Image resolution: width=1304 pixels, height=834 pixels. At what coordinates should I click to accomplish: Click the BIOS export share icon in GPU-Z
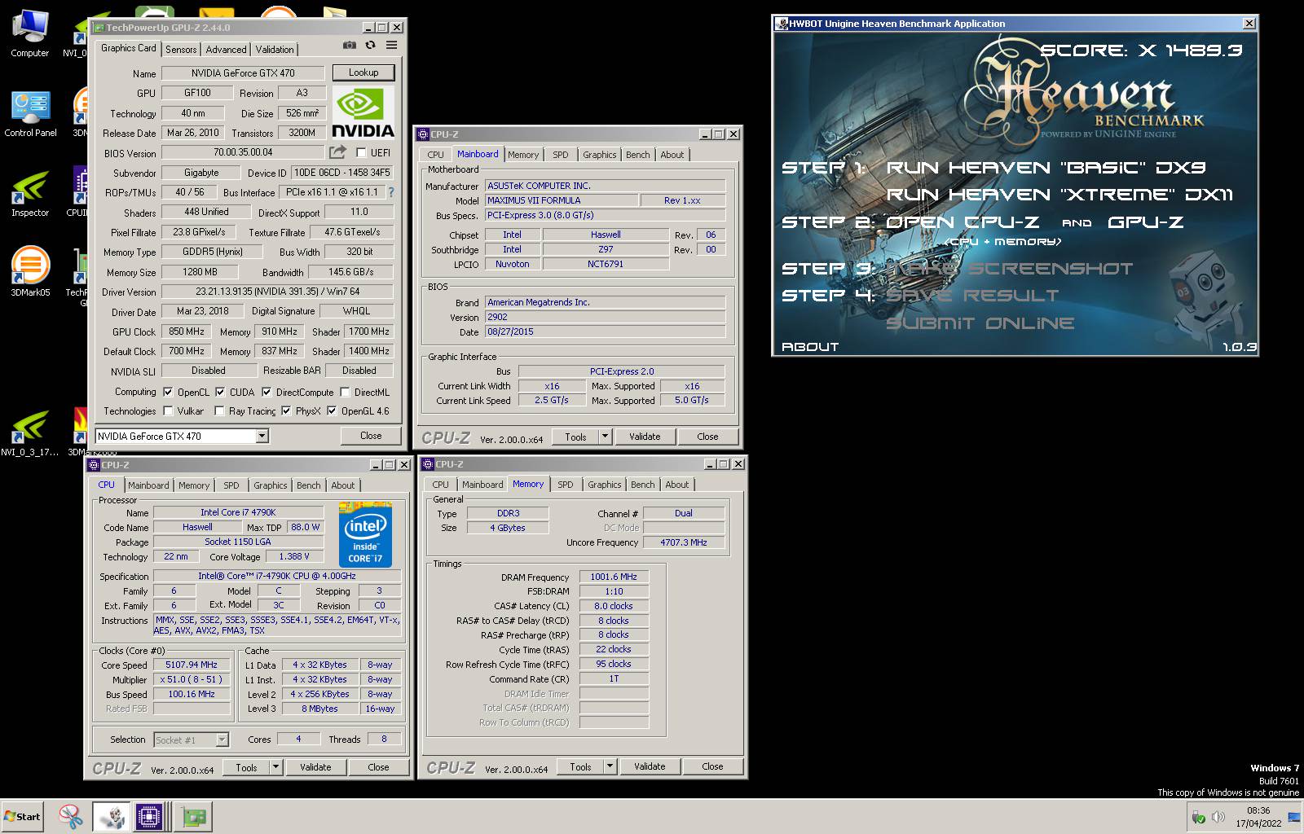pyautogui.click(x=337, y=152)
